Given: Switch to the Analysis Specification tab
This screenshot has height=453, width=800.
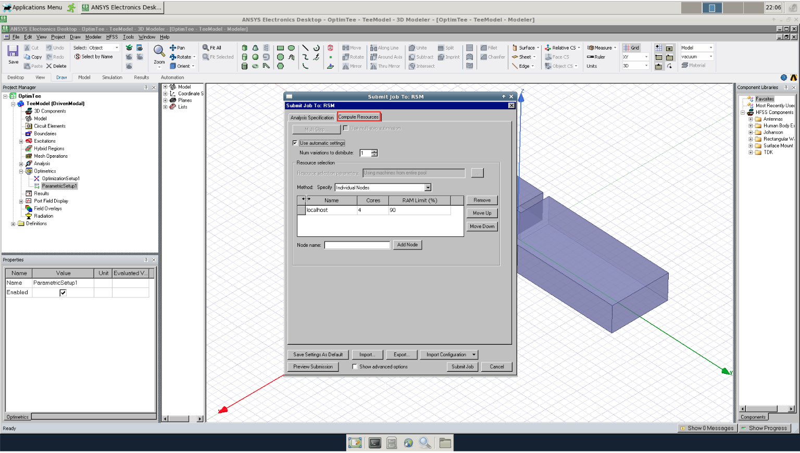Looking at the screenshot, I should coord(312,118).
